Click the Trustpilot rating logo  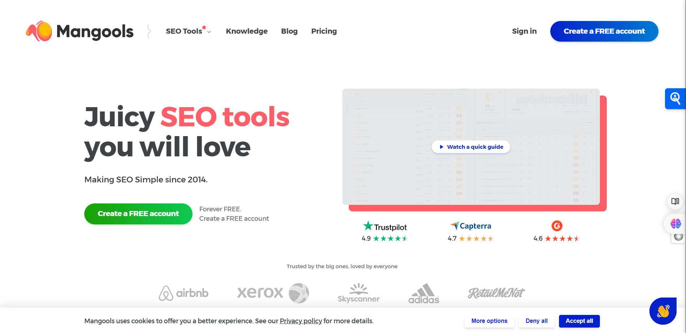(385, 227)
